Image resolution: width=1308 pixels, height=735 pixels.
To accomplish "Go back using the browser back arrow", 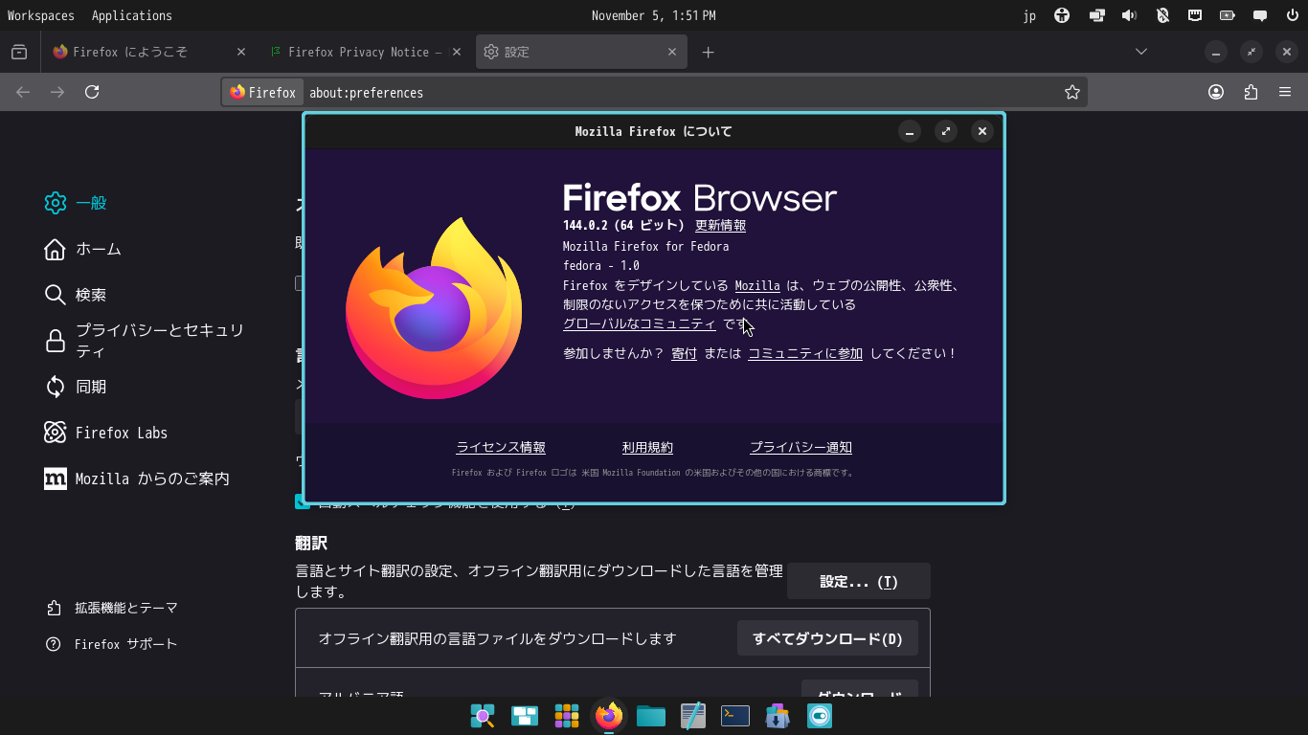I will click(23, 92).
